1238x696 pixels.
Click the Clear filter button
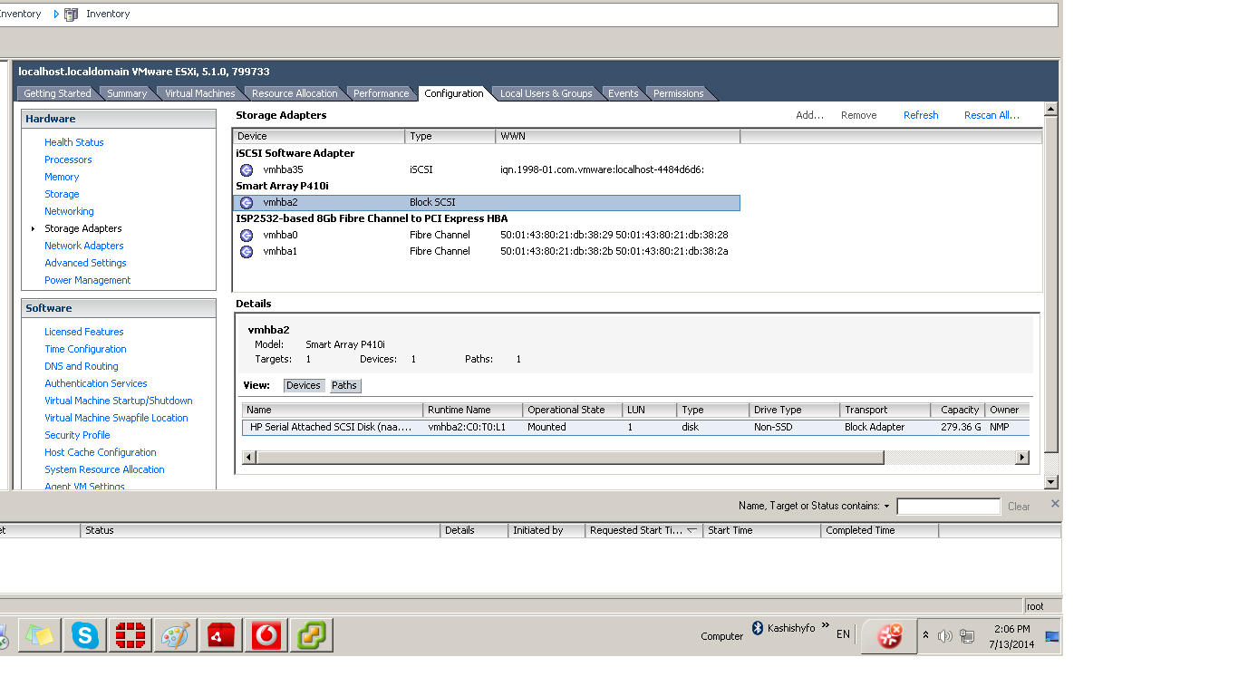1019,507
